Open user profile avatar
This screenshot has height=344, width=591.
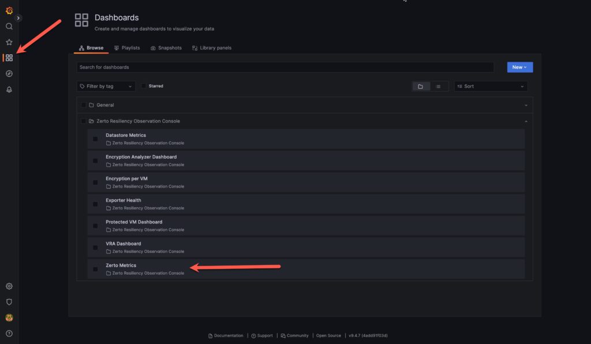click(x=9, y=317)
